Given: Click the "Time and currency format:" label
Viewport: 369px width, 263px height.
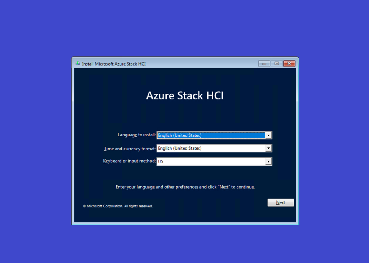Looking at the screenshot, I should click(130, 149).
